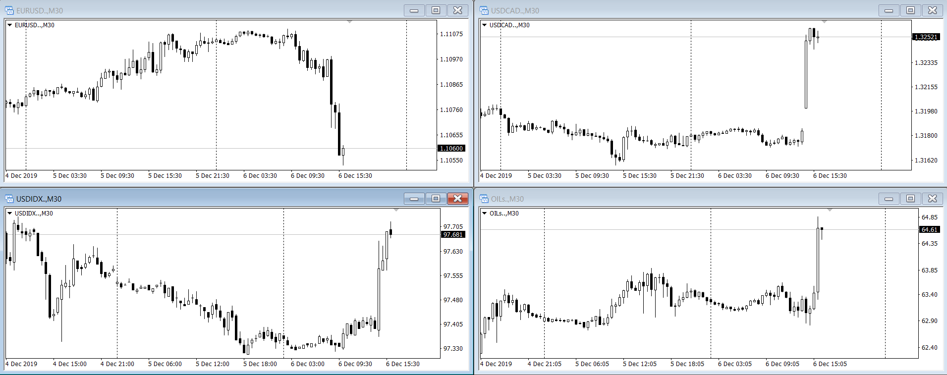Maximize the USDCAD chart window

[x=911, y=10]
